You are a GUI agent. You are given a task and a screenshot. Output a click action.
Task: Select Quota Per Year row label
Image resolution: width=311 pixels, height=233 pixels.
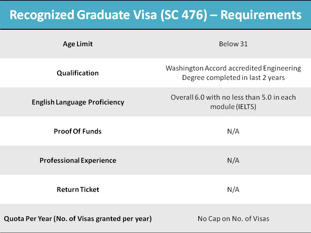(x=78, y=218)
